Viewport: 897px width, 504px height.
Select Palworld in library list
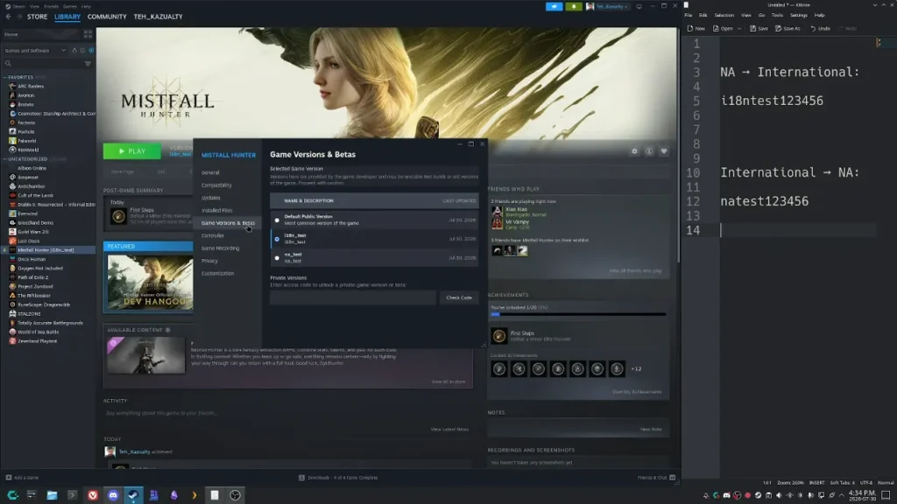click(x=27, y=141)
